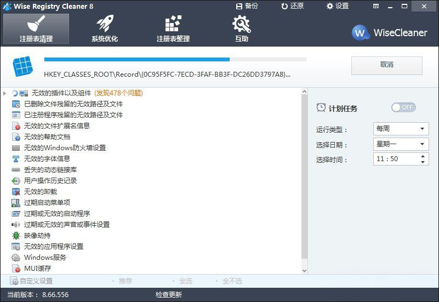The height and width of the screenshot is (302, 439).
Task: Increase time with stepper up arrow
Action: coord(423,156)
